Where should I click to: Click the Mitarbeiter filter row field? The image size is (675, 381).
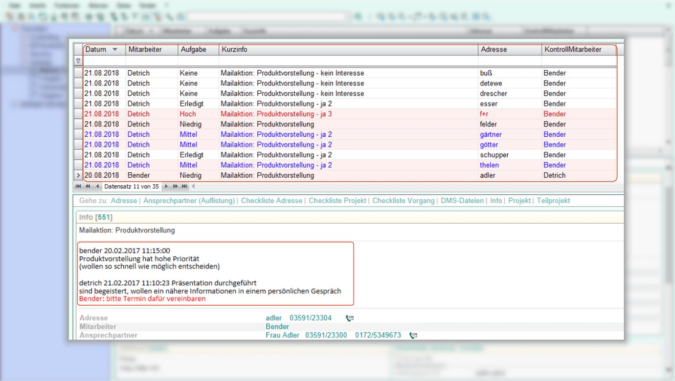151,61
